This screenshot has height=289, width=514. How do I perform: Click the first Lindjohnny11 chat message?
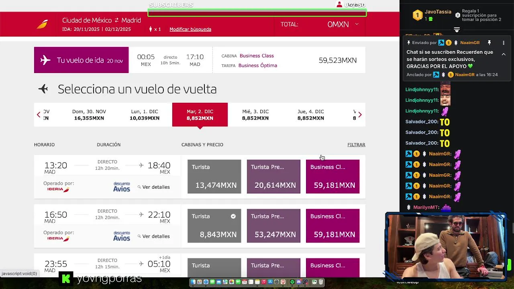click(428, 89)
